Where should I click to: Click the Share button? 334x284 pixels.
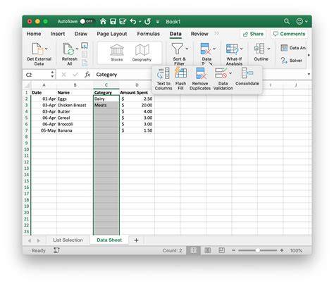253,34
